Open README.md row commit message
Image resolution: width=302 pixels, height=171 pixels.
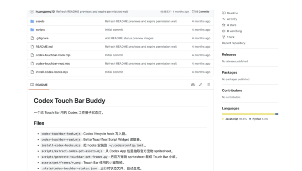tap(141, 47)
